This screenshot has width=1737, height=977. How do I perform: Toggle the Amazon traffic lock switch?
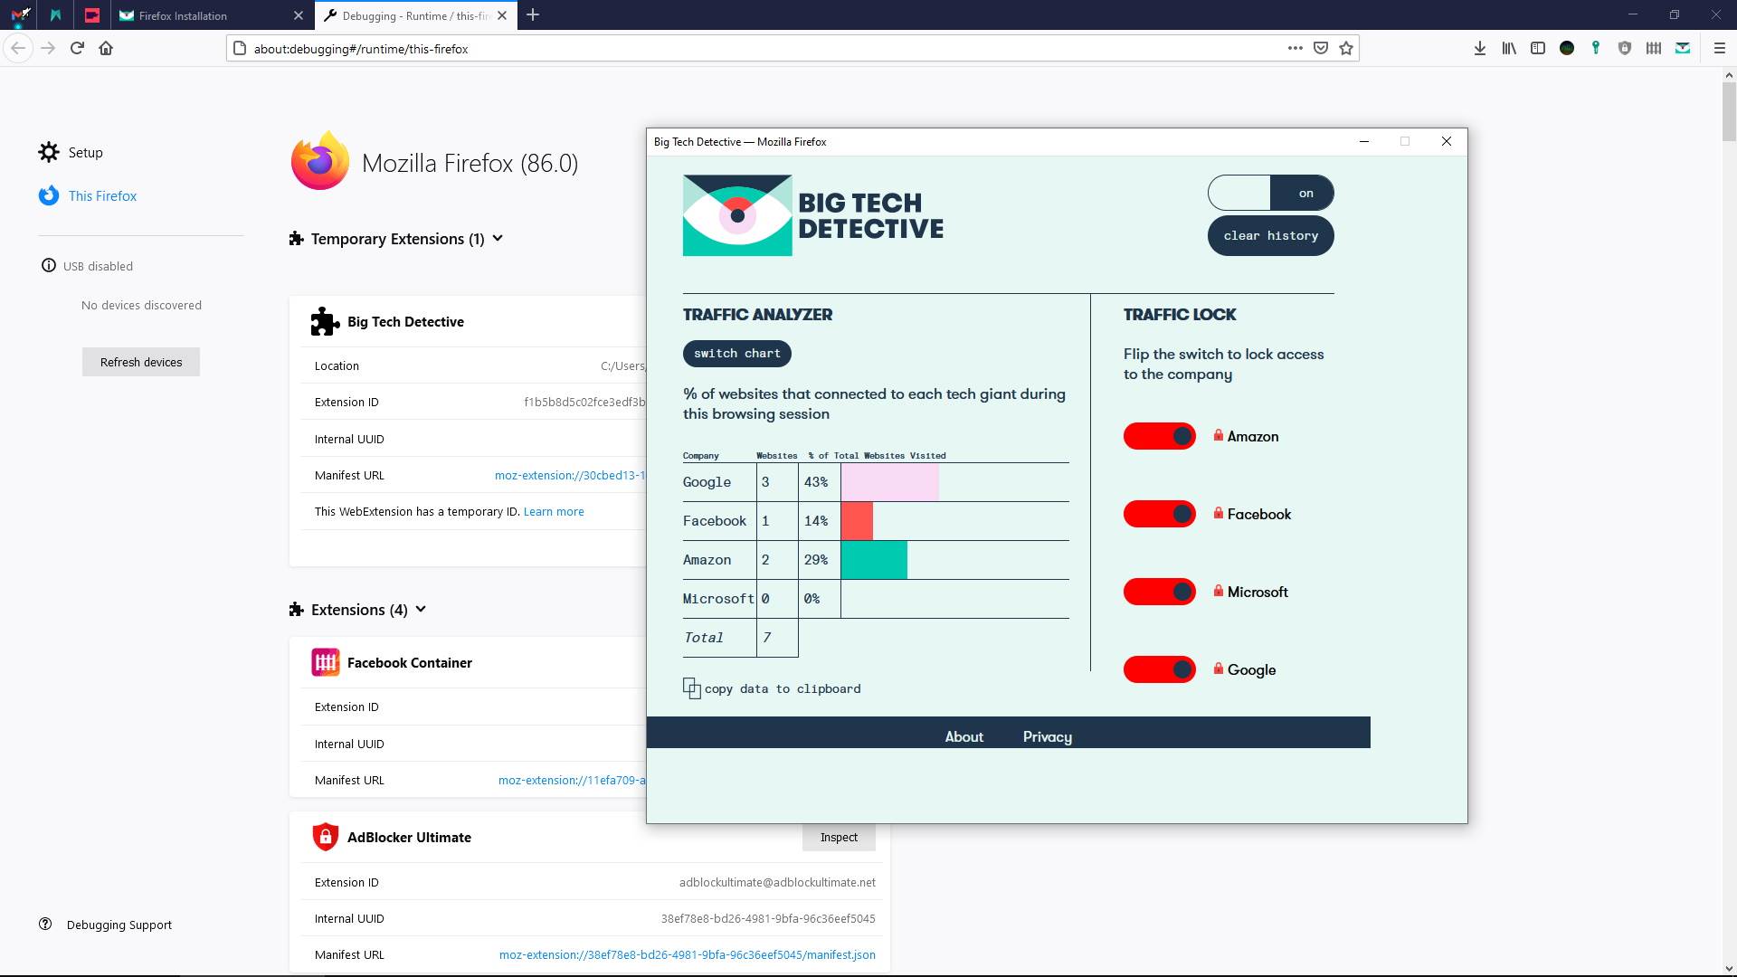(x=1160, y=436)
